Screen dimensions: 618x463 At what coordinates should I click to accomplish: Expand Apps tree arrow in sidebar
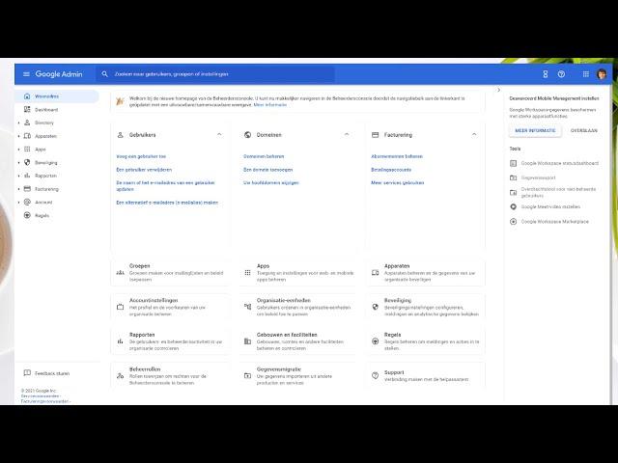click(18, 150)
